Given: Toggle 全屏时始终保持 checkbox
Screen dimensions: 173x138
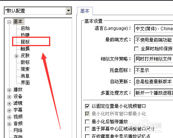Looking at the screenshot, I should tap(136, 49).
